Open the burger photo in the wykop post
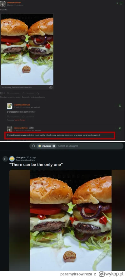This screenshot has width=125, height=277. tap(27, 49)
